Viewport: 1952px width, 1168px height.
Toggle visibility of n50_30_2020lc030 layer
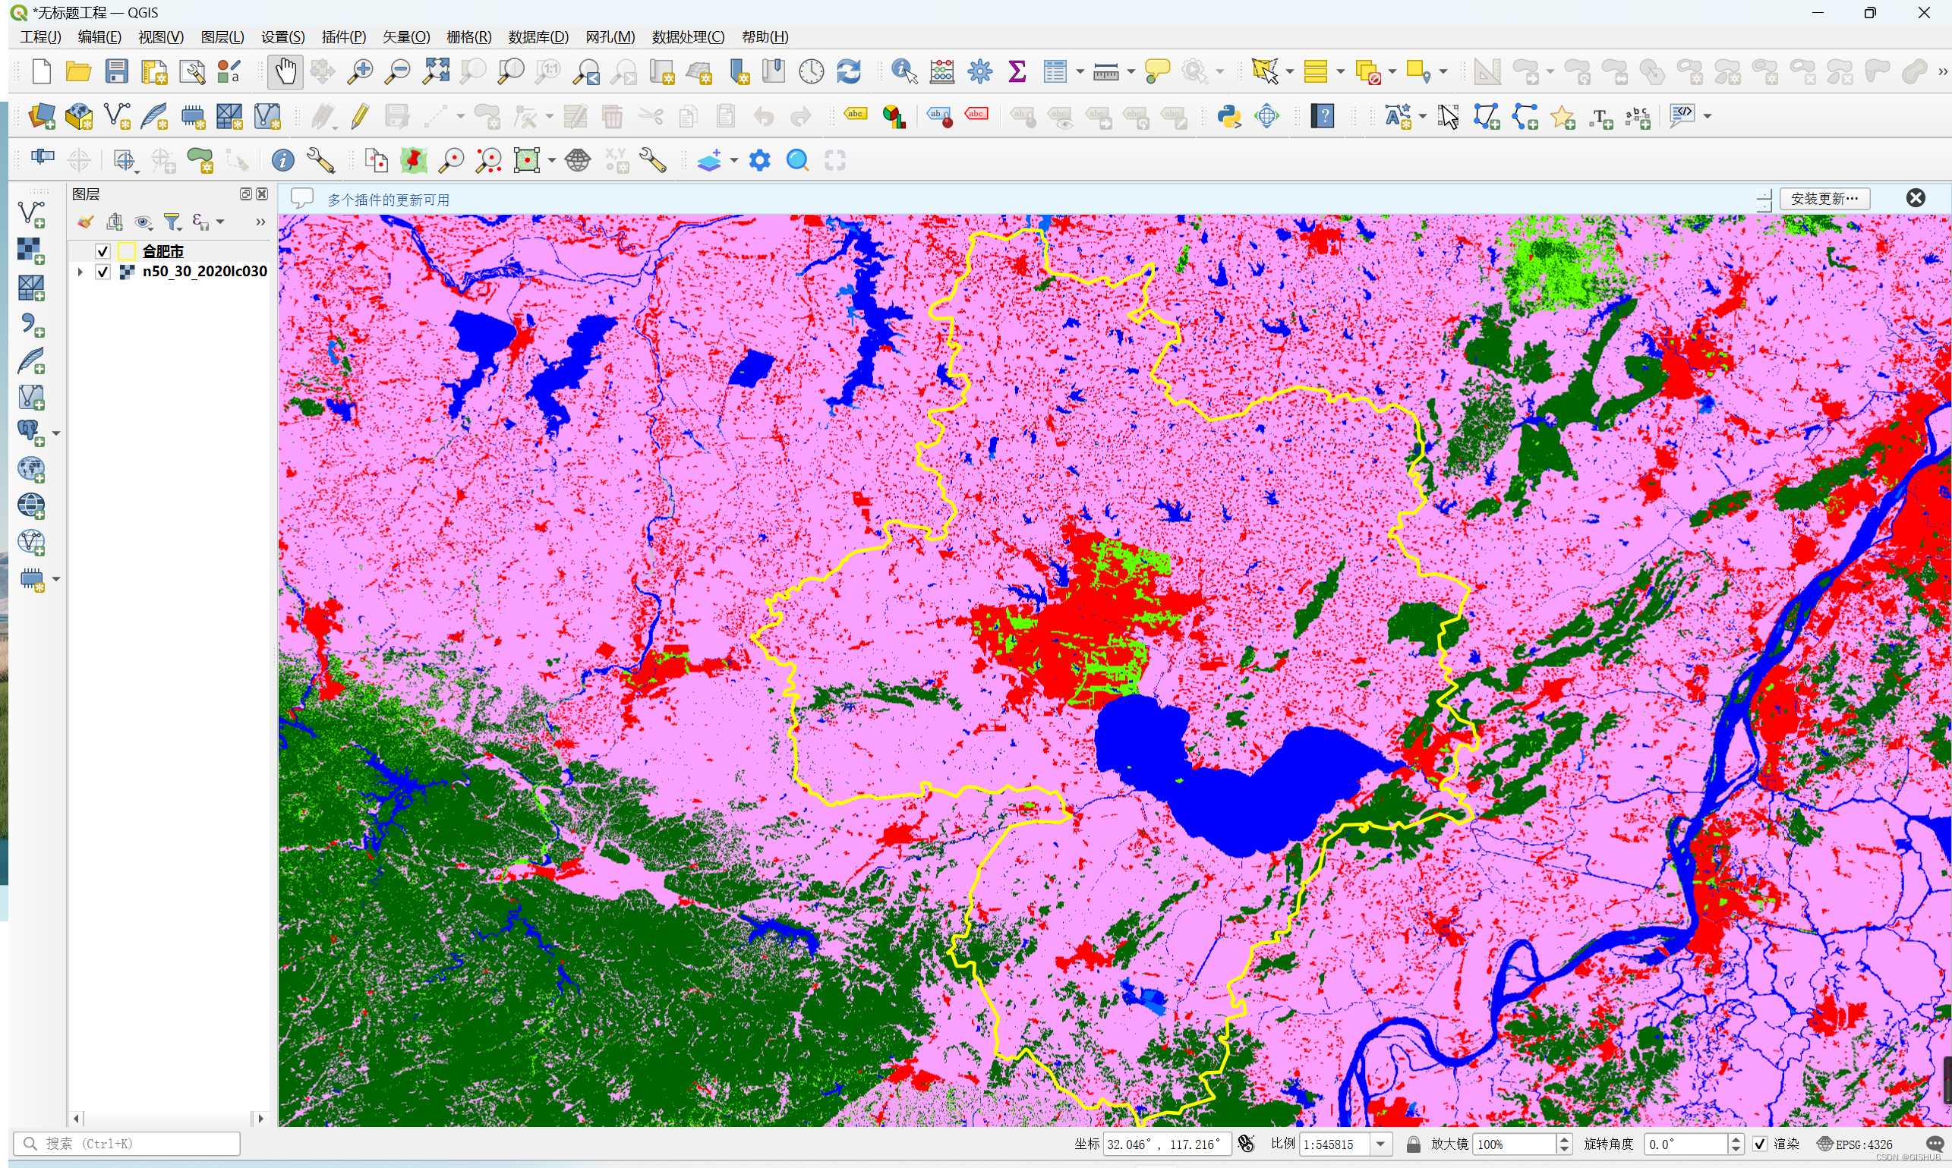click(102, 272)
